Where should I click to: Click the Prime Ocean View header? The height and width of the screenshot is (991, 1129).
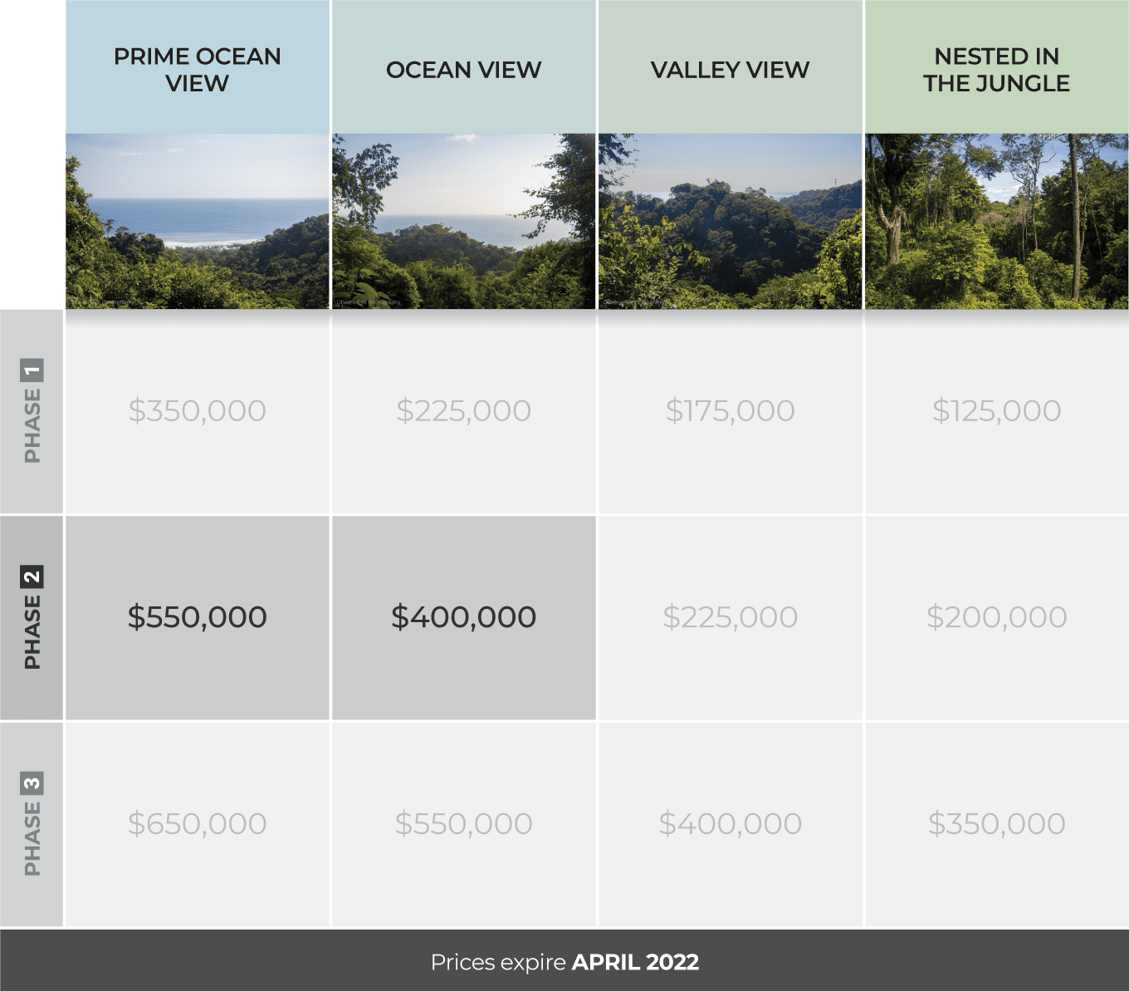point(198,67)
